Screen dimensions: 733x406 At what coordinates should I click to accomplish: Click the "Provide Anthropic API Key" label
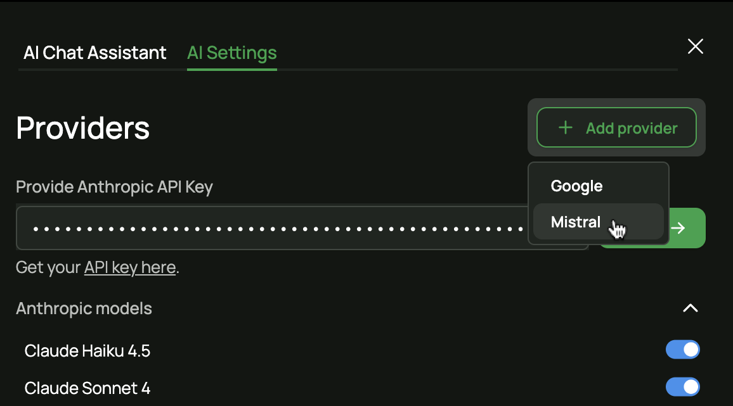pos(114,187)
